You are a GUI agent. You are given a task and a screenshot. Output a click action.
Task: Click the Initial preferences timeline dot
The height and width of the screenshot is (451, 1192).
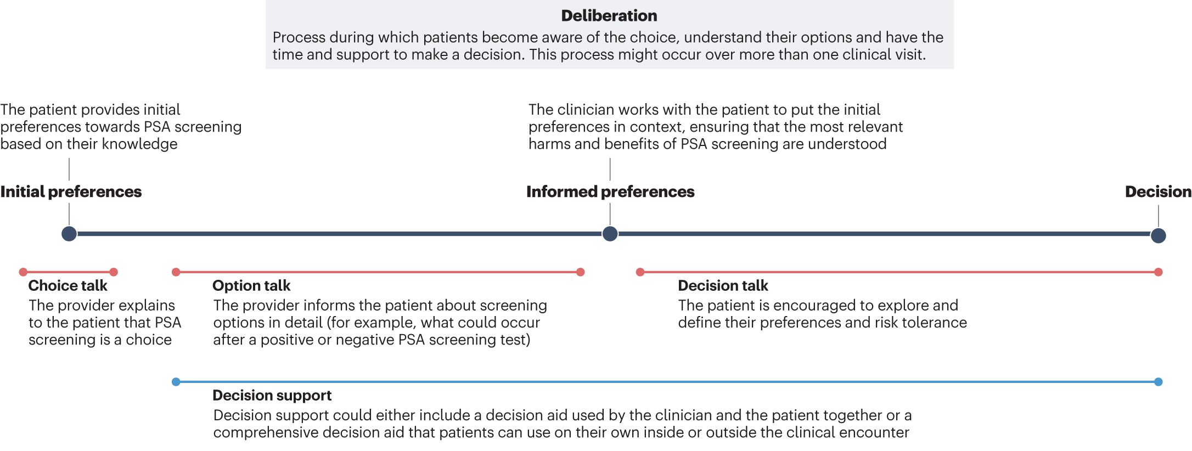(69, 234)
